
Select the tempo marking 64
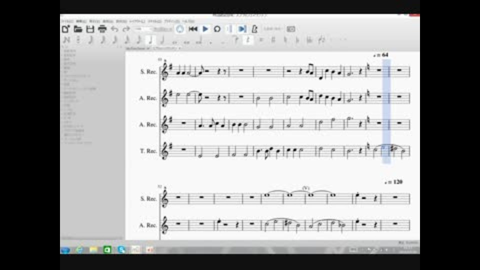pyautogui.click(x=381, y=55)
